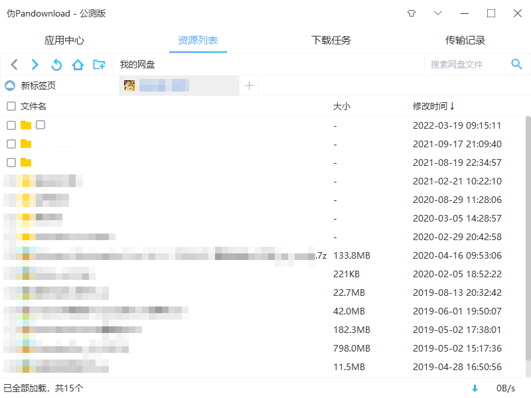Sort by 修改时间 column header

(433, 106)
